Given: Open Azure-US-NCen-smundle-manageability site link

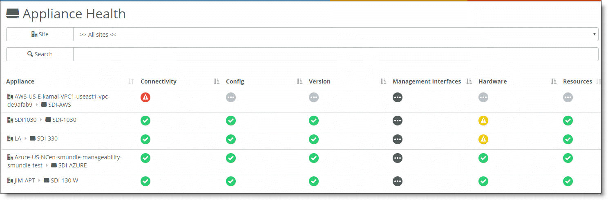Looking at the screenshot, I should click(65, 161).
